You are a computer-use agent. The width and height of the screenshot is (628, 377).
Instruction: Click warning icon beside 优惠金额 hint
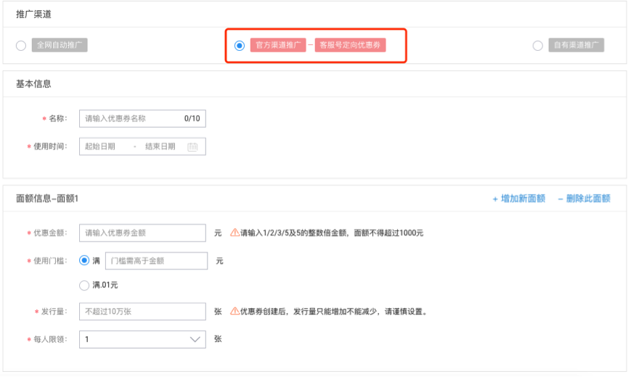coord(235,233)
